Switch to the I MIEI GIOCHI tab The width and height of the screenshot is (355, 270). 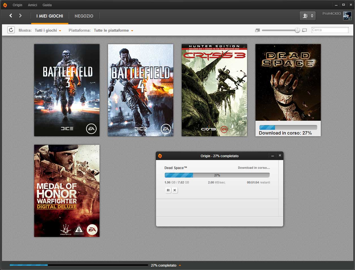click(x=50, y=16)
